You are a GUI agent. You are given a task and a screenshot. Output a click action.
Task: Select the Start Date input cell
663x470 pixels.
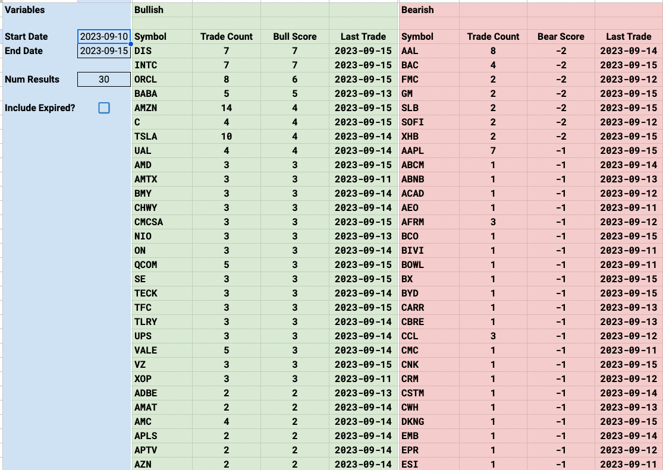(104, 37)
